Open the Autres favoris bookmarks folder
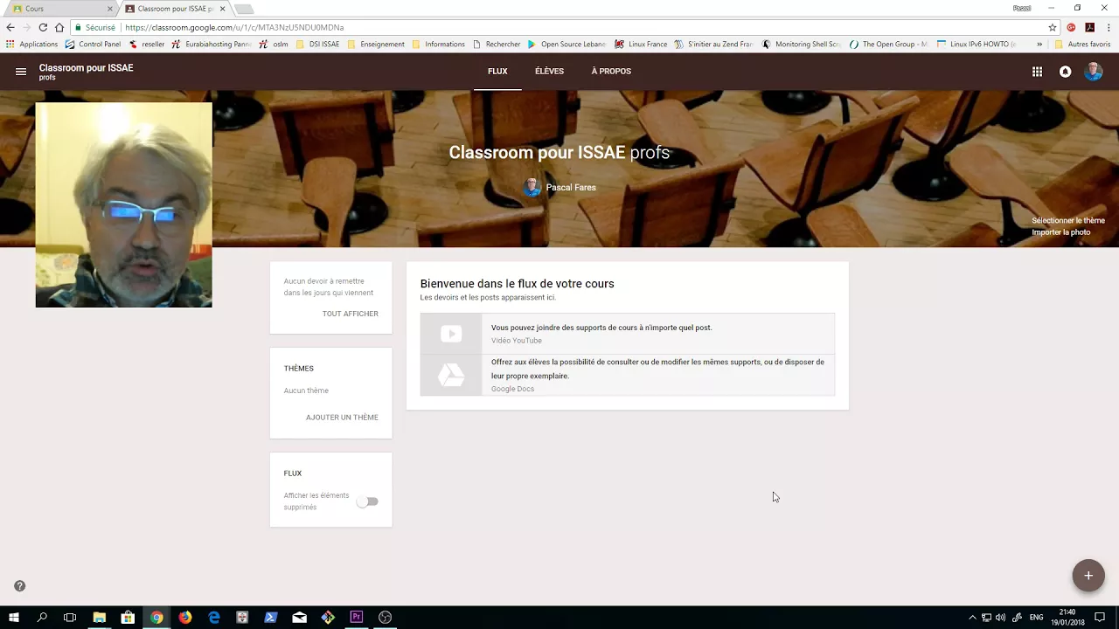This screenshot has height=629, width=1119. click(x=1082, y=44)
